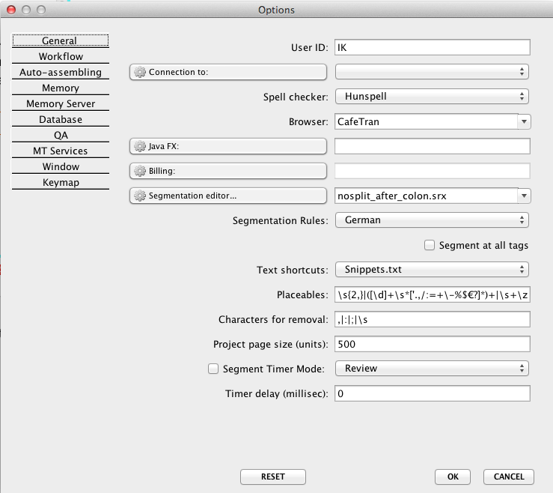Expand the nosplit_after_colon.srx combo arrow

tap(524, 196)
